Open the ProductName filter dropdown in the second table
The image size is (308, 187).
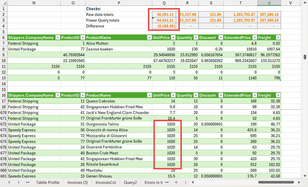pos(149,95)
